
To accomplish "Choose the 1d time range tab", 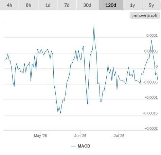I will (48, 5).
